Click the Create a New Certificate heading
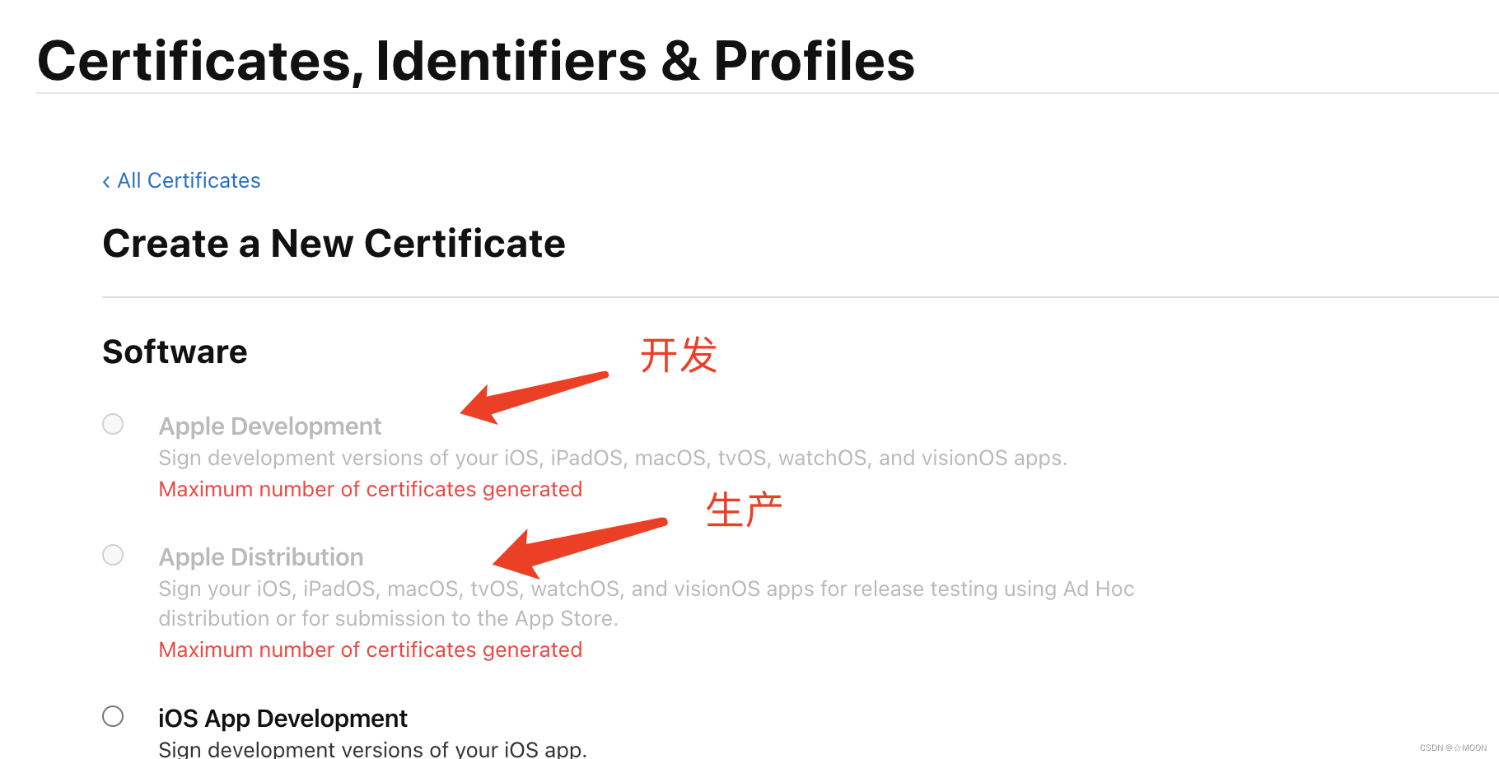The width and height of the screenshot is (1499, 759). click(334, 244)
